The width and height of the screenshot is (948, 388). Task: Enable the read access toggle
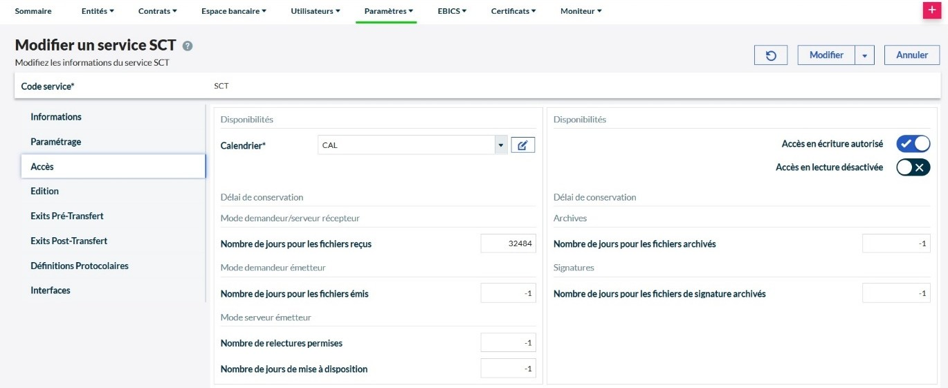click(913, 167)
